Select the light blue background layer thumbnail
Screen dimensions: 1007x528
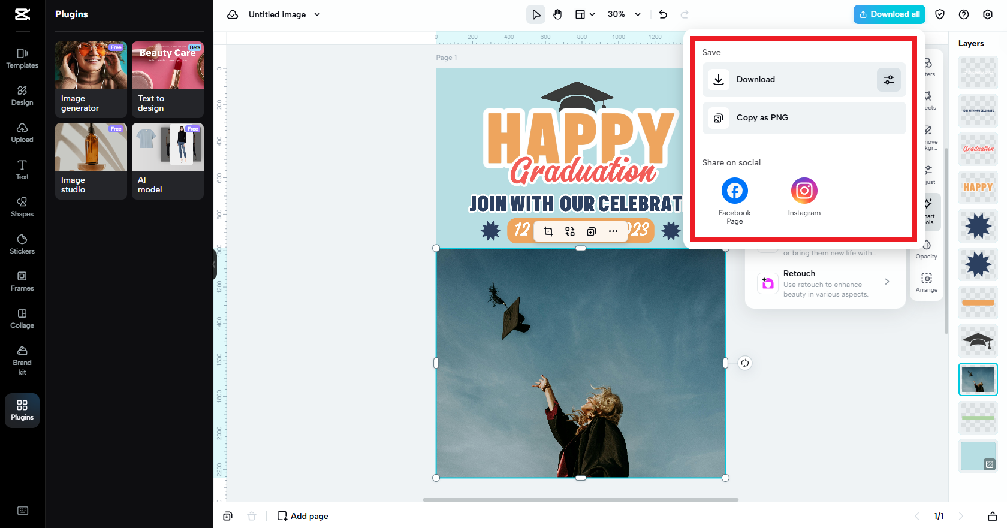978,455
